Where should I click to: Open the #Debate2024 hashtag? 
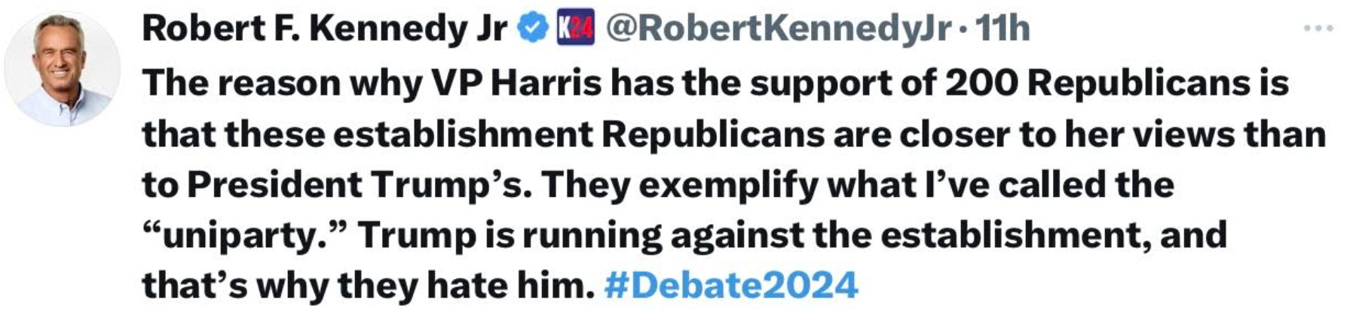click(x=731, y=286)
